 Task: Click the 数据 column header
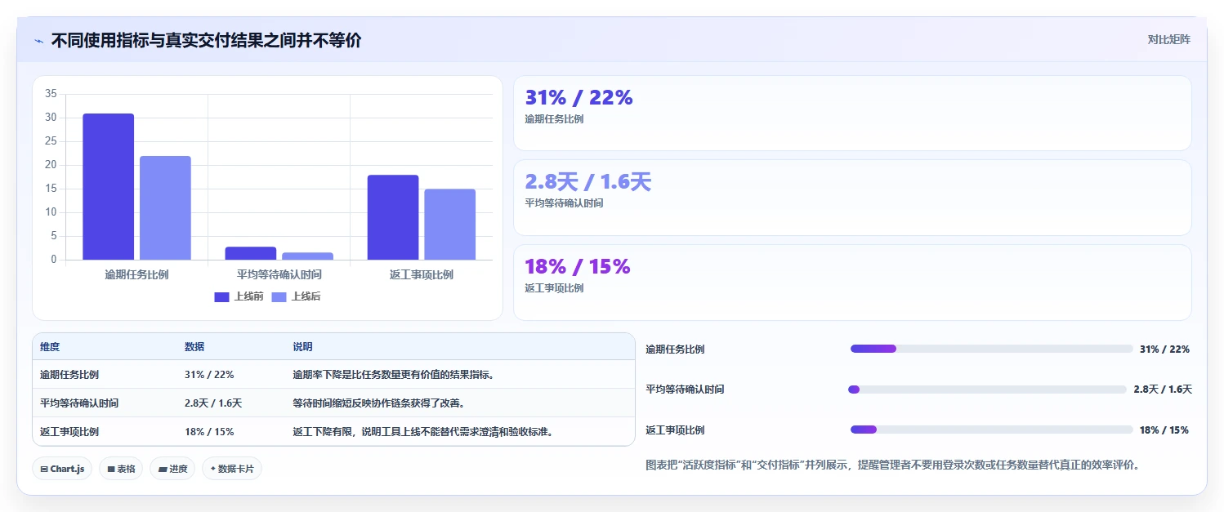194,347
